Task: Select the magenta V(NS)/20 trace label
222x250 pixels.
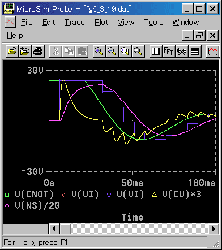Action: (37, 205)
